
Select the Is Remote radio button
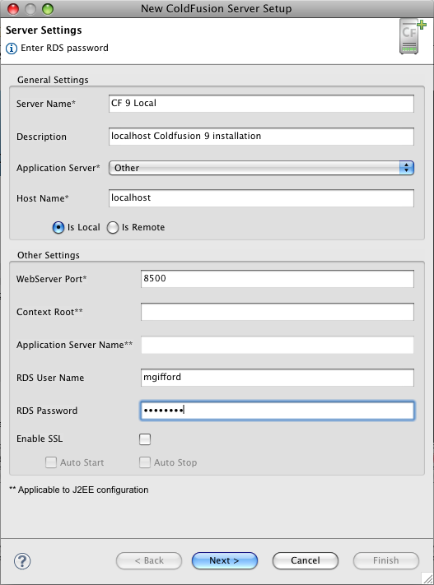113,227
